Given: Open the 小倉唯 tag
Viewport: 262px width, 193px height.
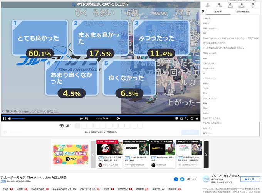Looking at the screenshot, I should [x=106, y=189].
